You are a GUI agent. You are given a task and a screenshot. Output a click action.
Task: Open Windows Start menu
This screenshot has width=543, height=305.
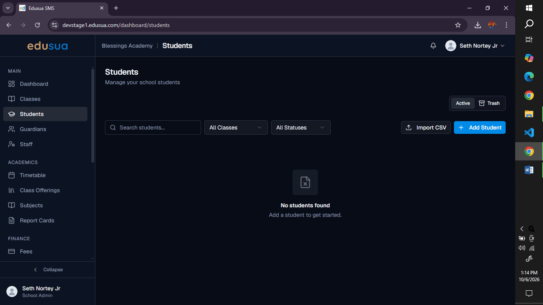(529, 8)
